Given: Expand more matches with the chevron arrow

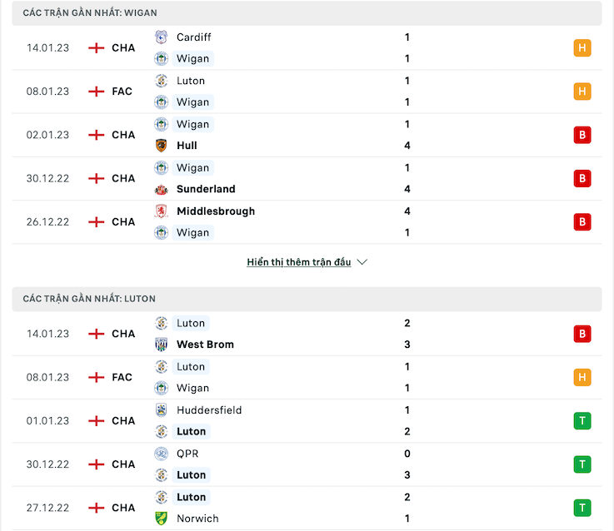Looking at the screenshot, I should (362, 262).
